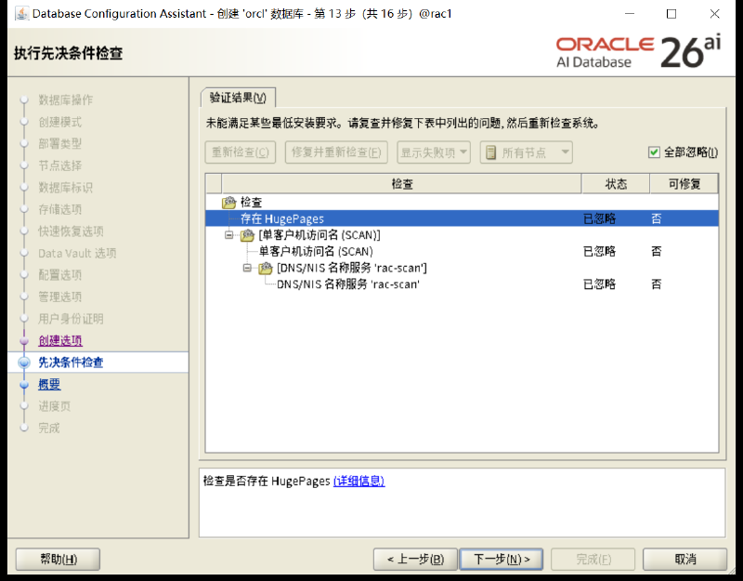Open the 显示失败项 dropdown
The image size is (743, 581).
[434, 152]
